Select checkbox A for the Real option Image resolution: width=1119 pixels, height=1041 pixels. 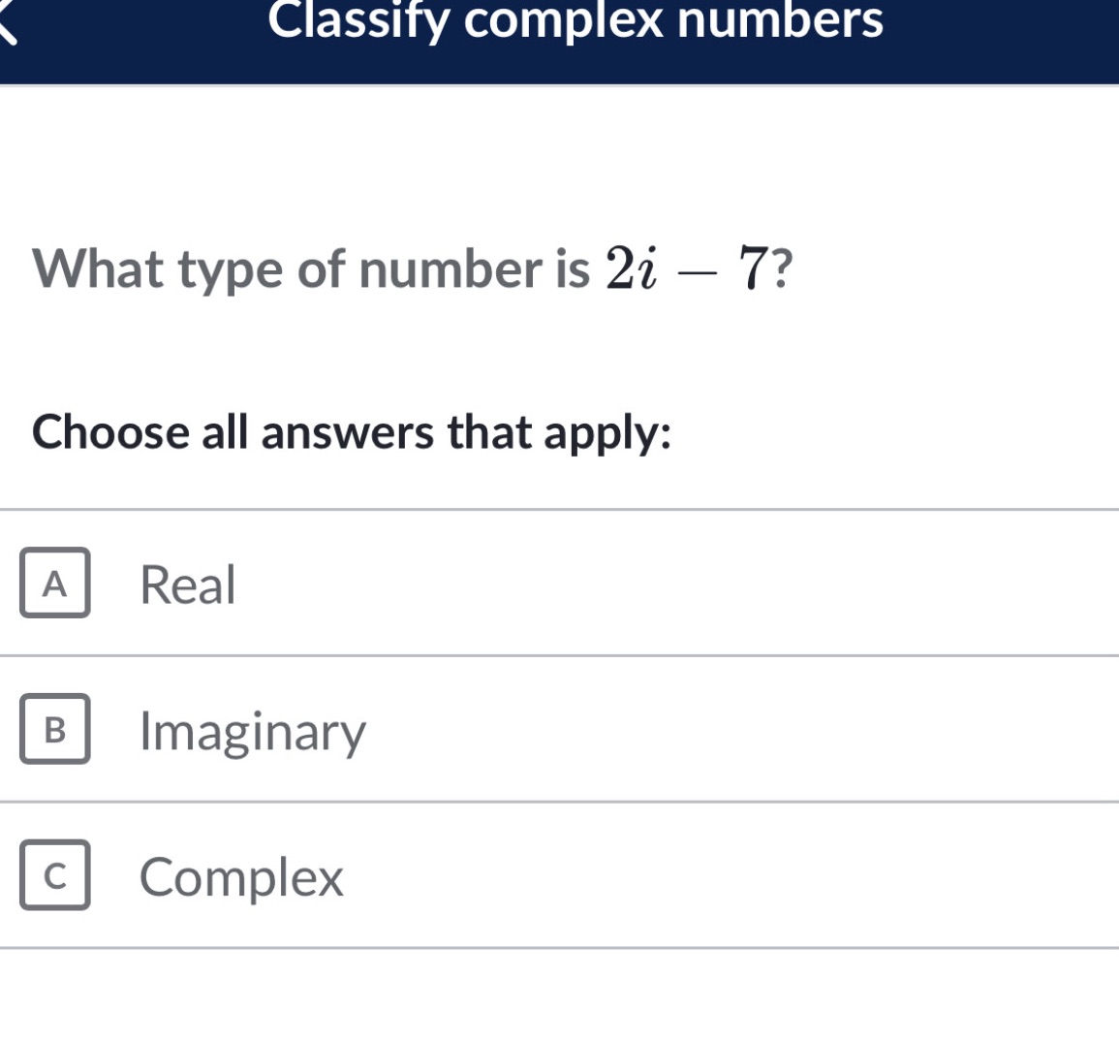53,583
